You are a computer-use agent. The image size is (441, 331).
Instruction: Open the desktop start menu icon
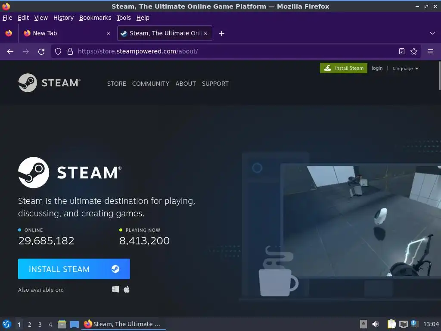coord(7,324)
